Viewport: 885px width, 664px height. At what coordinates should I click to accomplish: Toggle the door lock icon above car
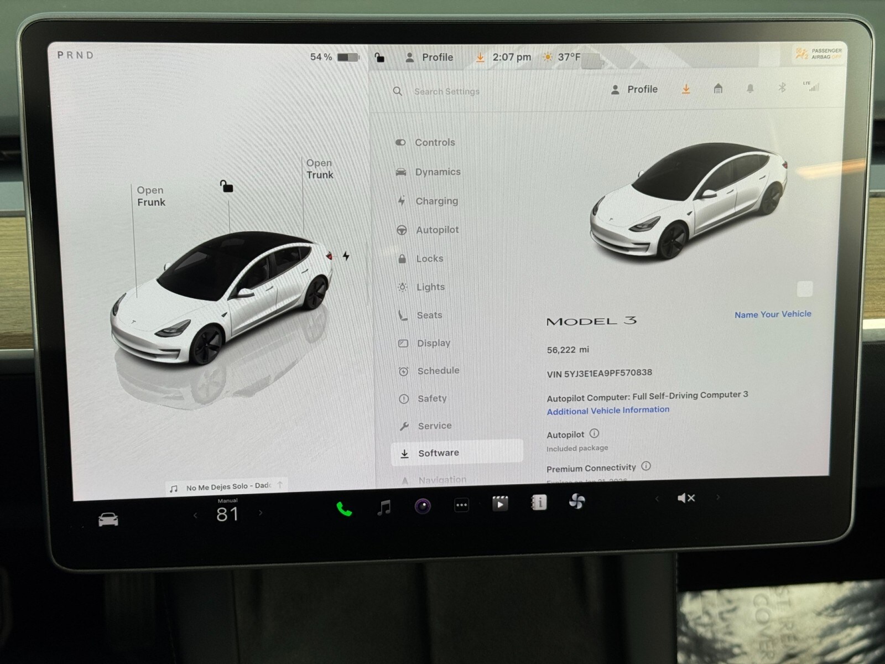coord(226,186)
